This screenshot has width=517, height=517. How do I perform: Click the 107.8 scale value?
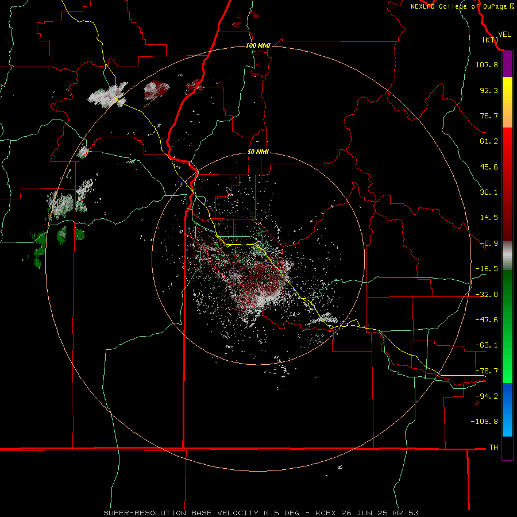[x=487, y=64]
